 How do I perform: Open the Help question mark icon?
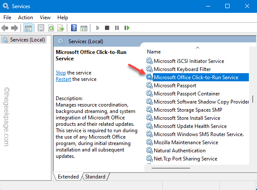74,28
